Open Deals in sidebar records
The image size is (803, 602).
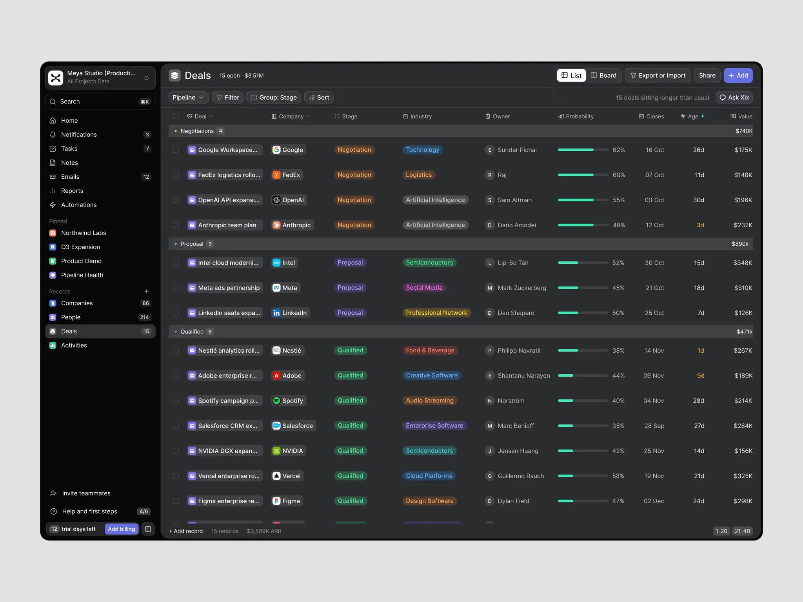pos(100,331)
